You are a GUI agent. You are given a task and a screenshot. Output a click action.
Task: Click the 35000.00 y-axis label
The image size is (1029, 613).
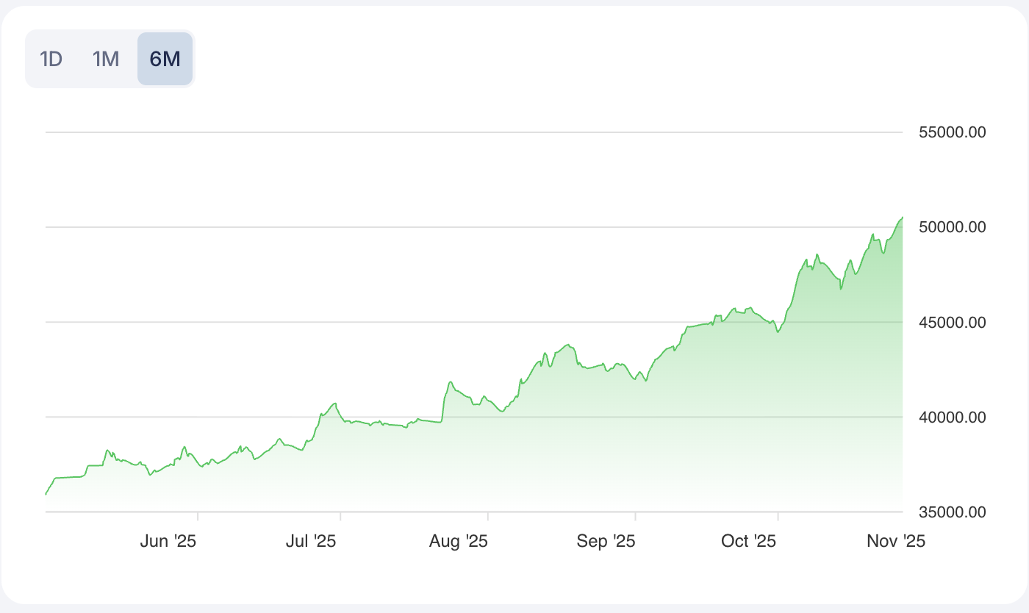tap(952, 512)
